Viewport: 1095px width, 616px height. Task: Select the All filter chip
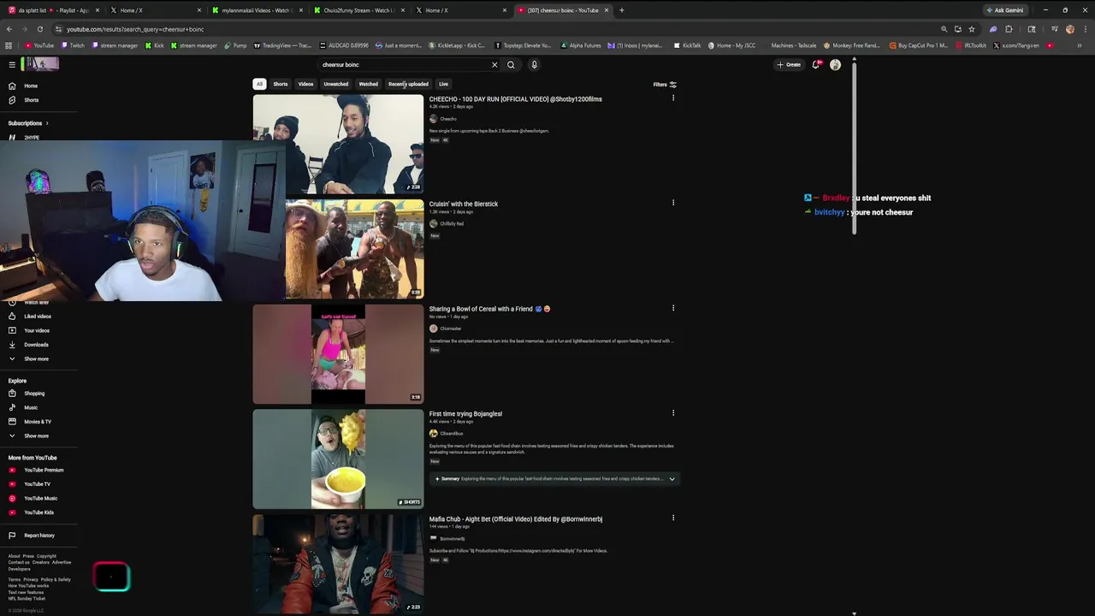259,84
